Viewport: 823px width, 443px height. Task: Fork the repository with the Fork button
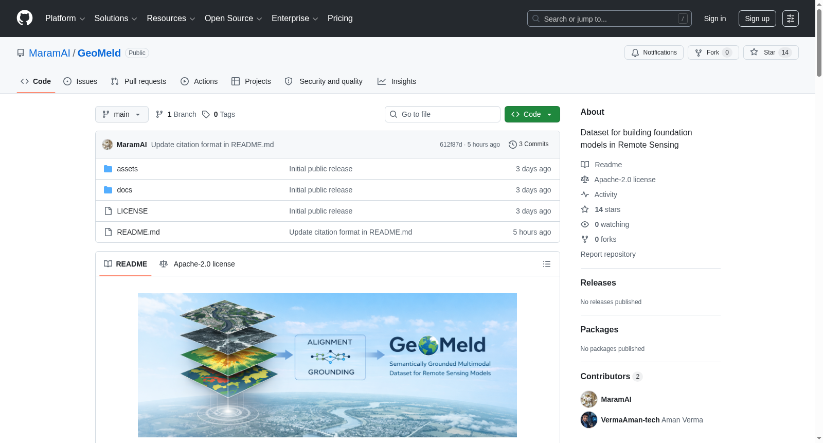coord(713,52)
